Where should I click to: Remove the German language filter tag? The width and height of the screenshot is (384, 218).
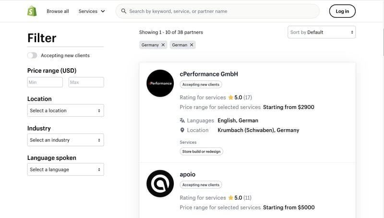point(192,45)
